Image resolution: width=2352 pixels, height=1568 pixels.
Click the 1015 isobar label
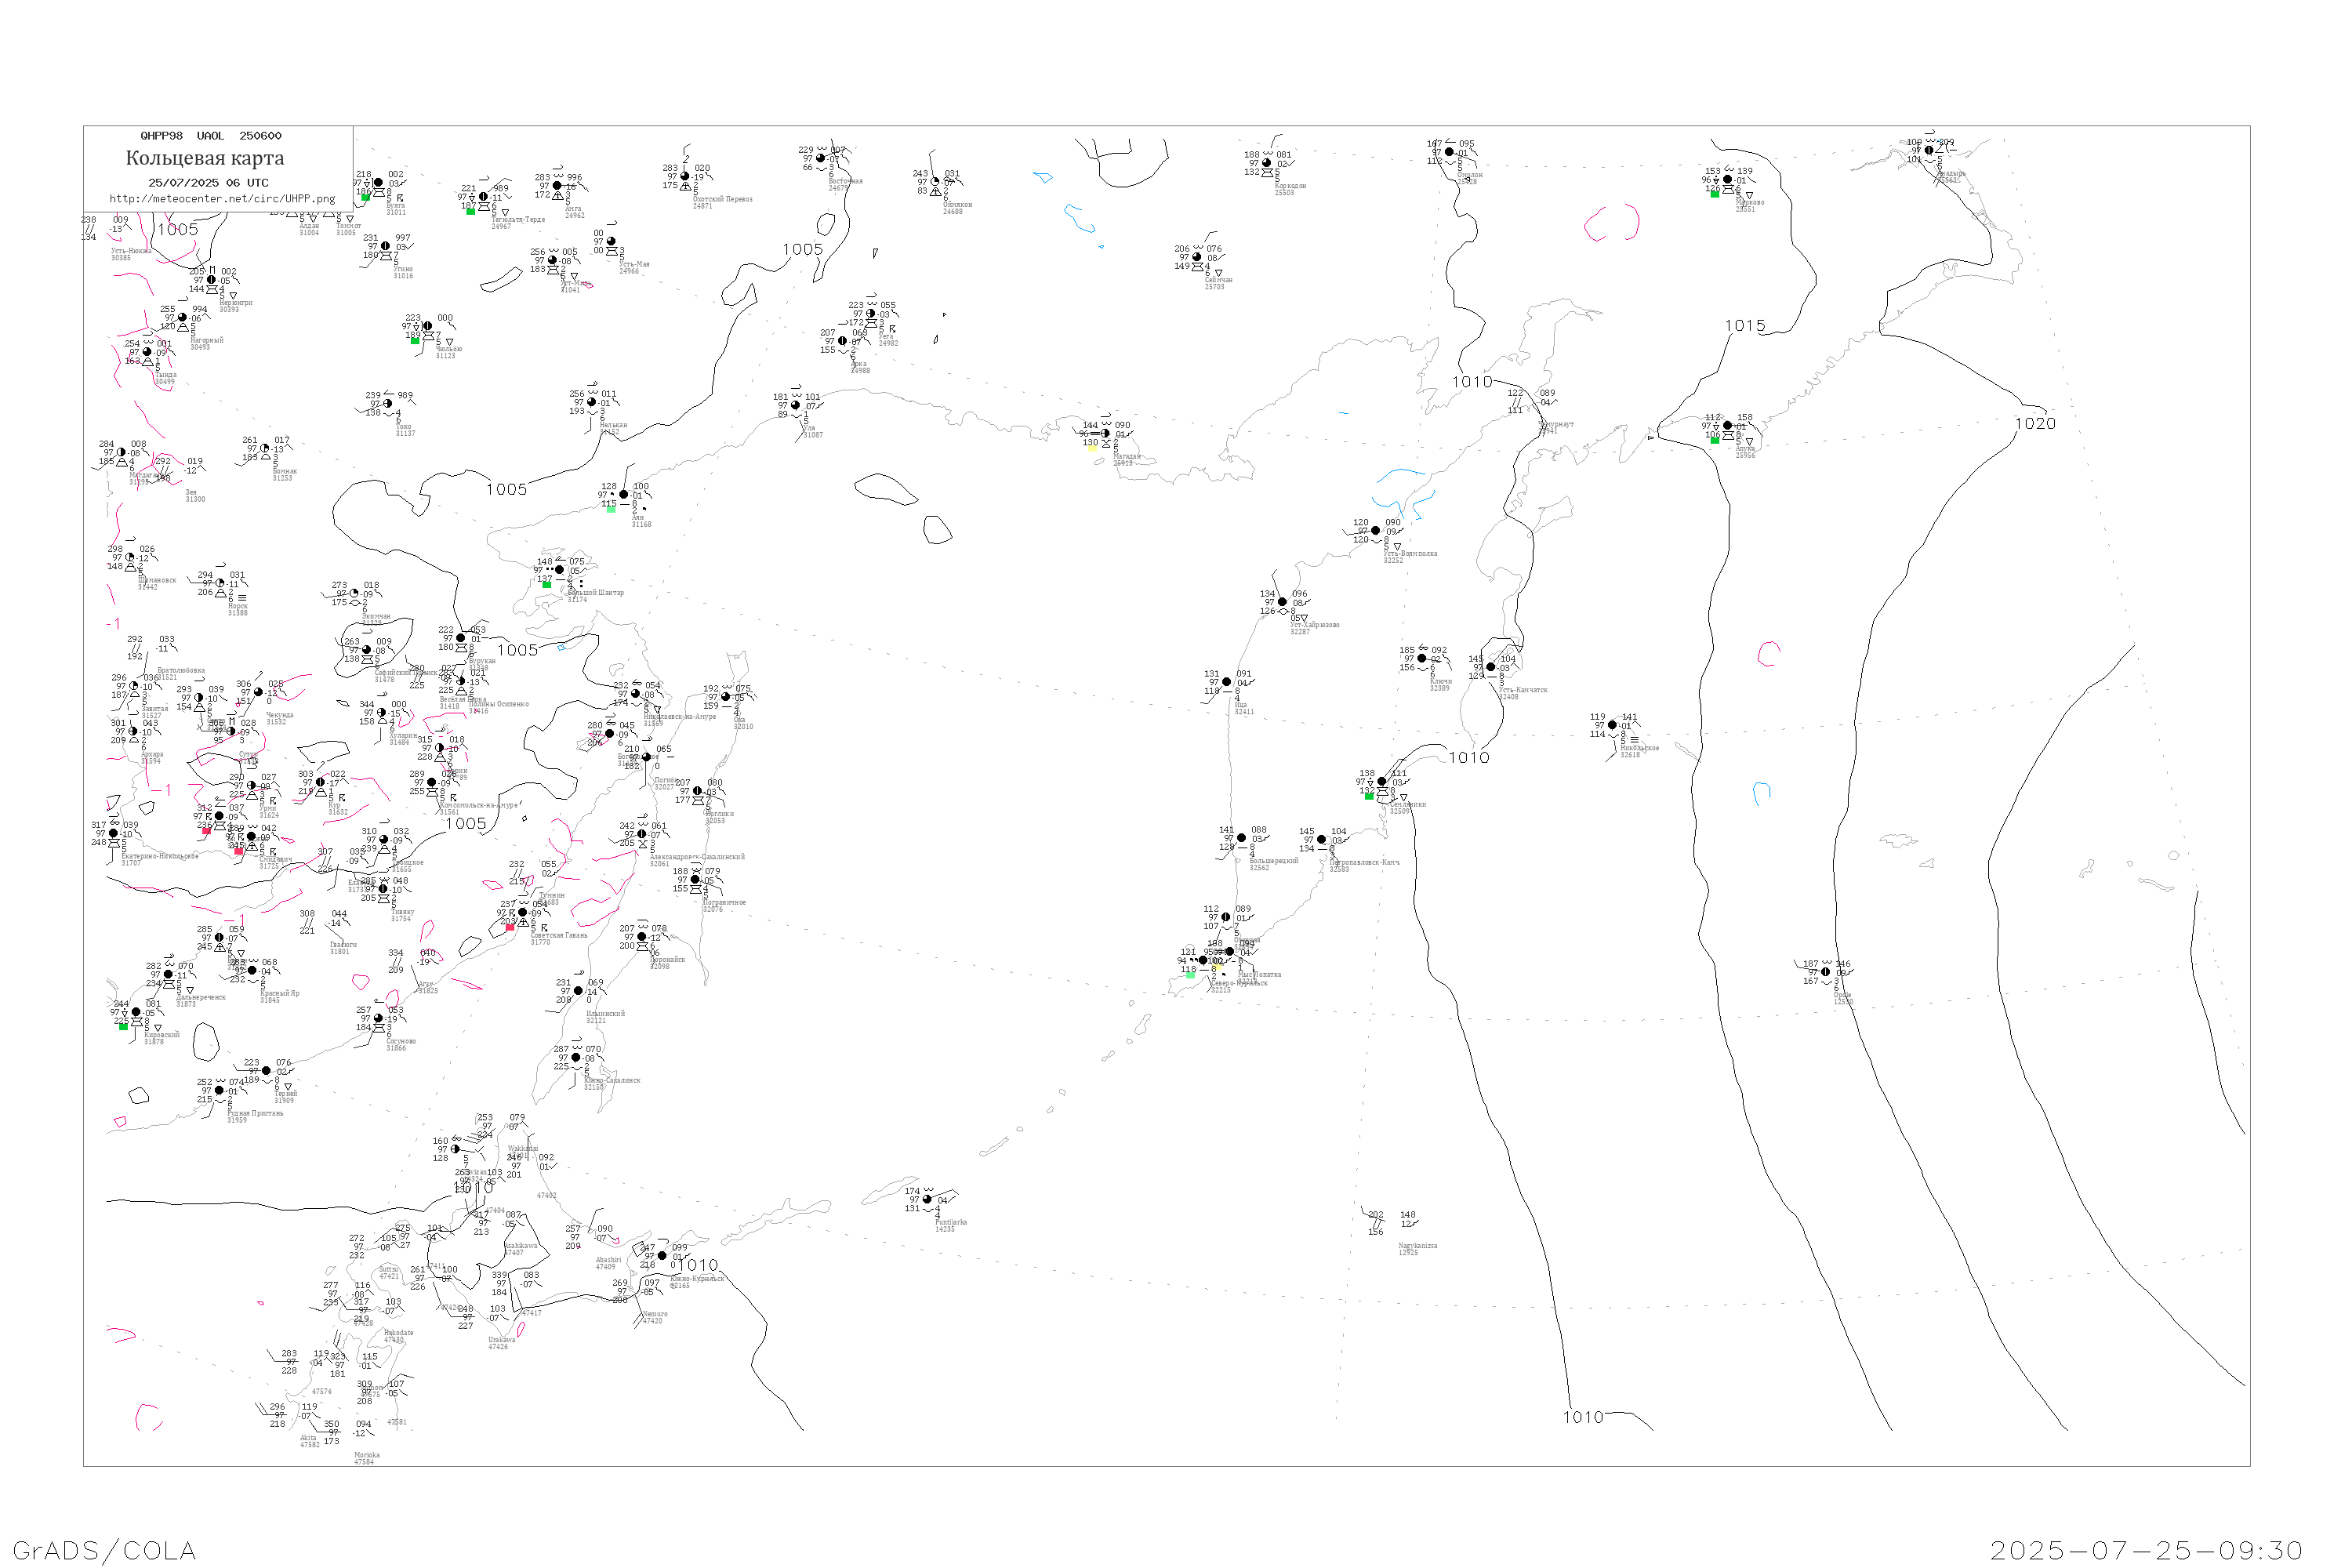click(1745, 326)
